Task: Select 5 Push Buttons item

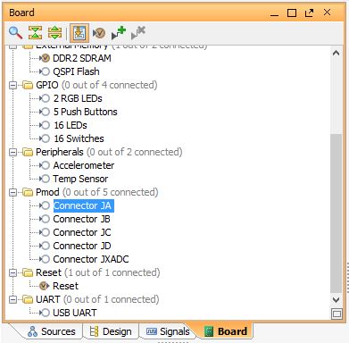Action: tap(86, 112)
